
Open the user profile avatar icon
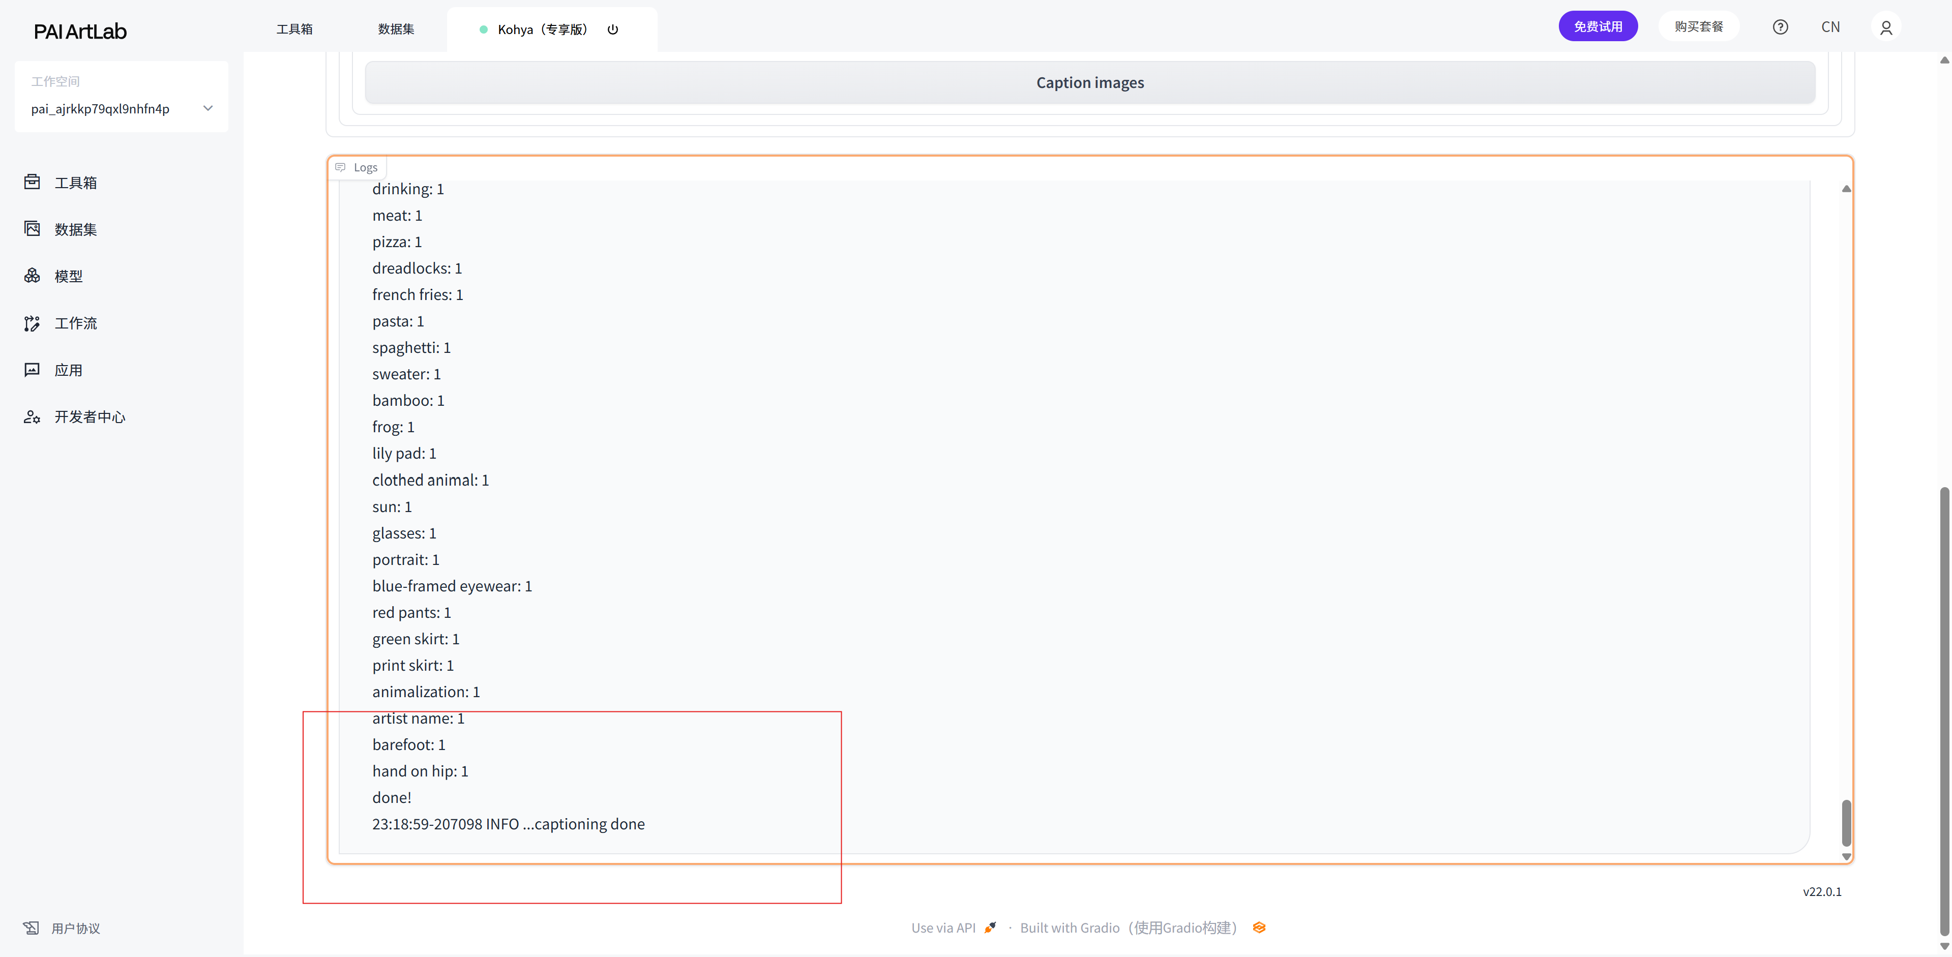[x=1886, y=27]
